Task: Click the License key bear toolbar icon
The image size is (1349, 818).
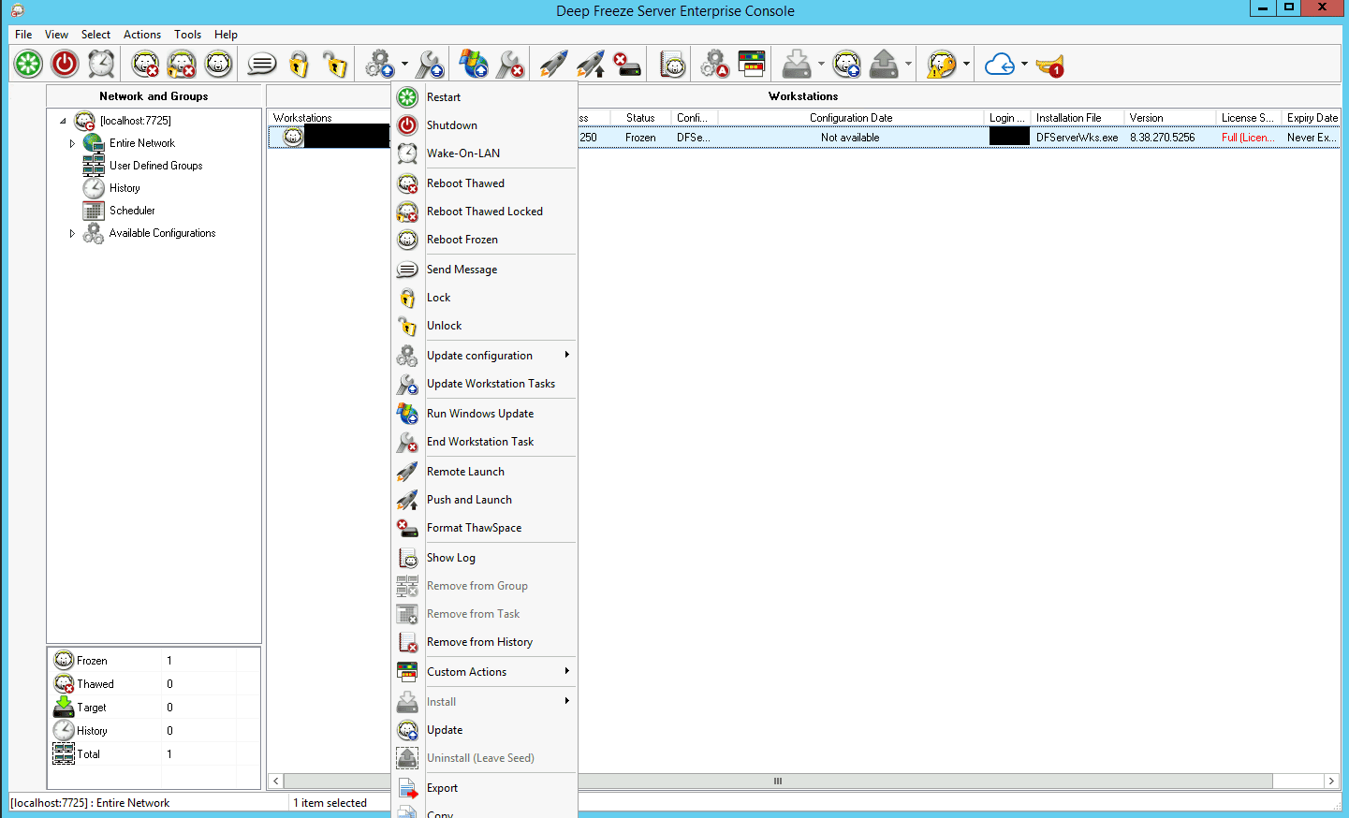Action: tap(941, 64)
